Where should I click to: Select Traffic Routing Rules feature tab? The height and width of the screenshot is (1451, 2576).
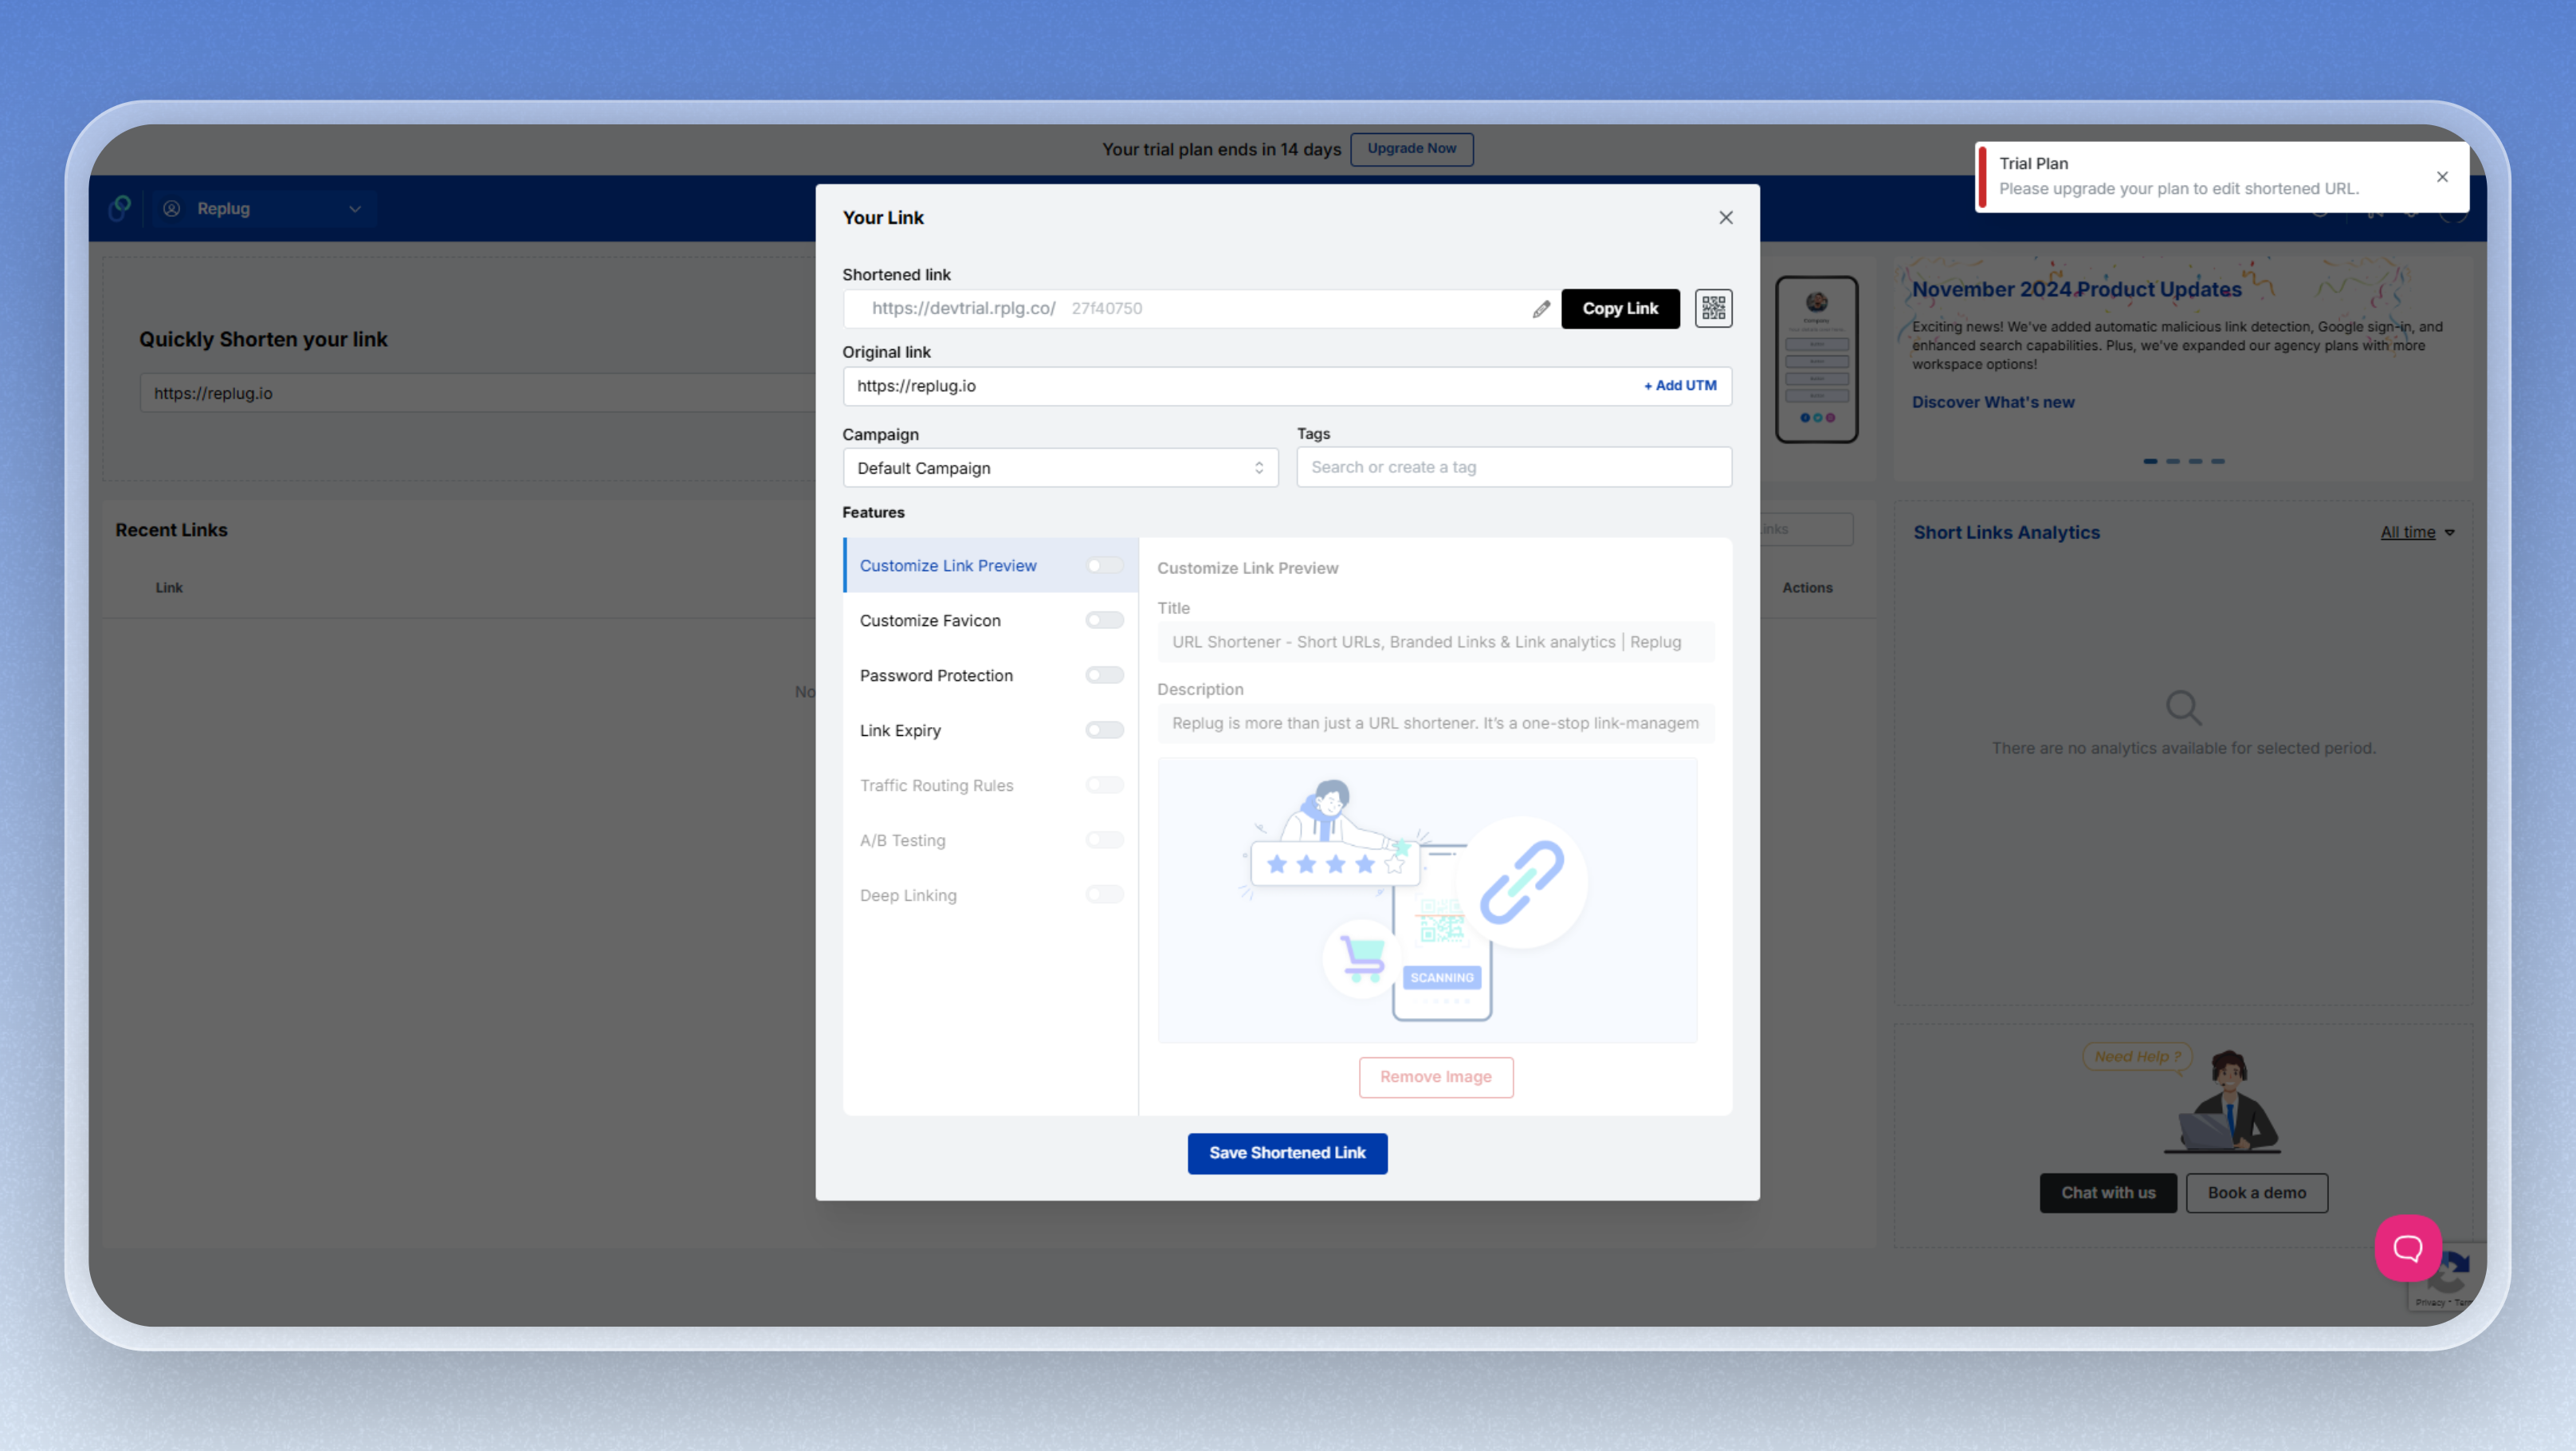pyautogui.click(x=990, y=786)
